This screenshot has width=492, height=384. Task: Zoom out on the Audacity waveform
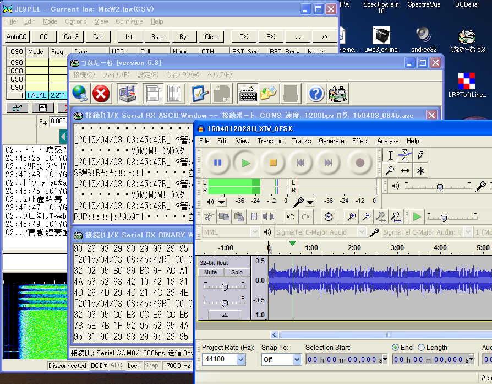click(366, 217)
